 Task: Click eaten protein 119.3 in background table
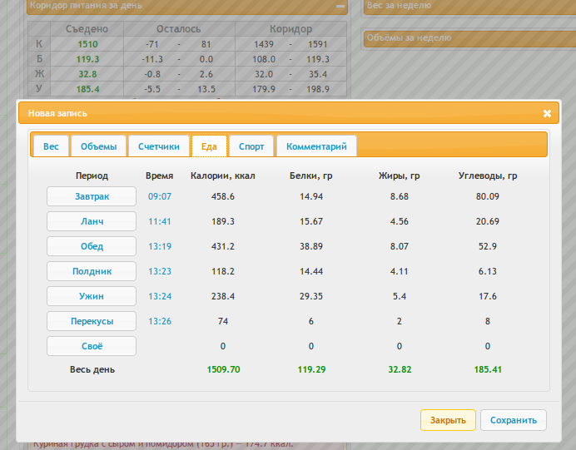(87, 59)
